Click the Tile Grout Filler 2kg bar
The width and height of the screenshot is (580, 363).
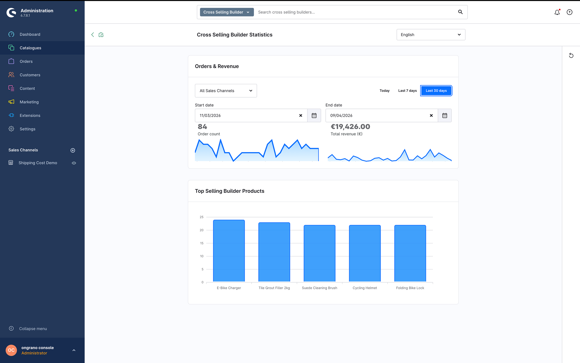(274, 252)
